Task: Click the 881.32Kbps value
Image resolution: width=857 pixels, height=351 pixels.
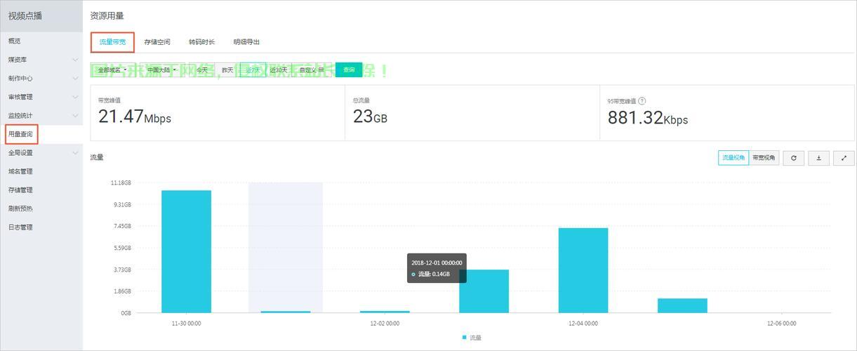Action: pyautogui.click(x=648, y=118)
